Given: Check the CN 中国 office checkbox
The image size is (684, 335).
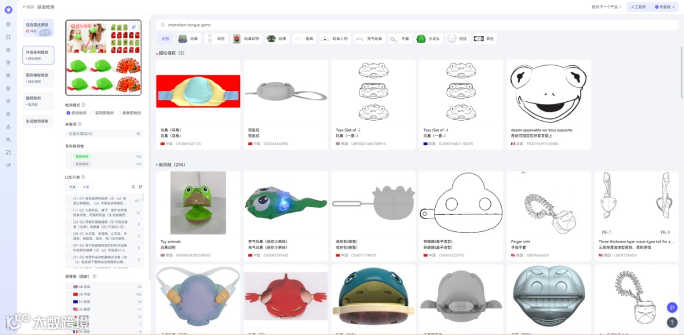Looking at the screenshot, I should (69, 294).
